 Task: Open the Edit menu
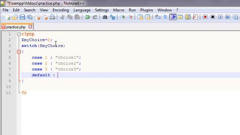tap(16, 10)
